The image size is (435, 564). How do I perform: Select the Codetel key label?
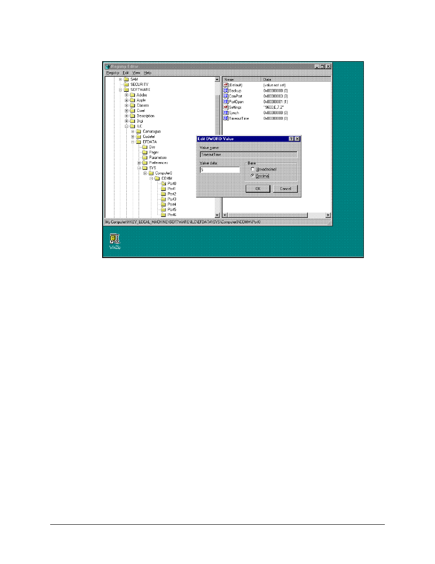[x=149, y=137]
